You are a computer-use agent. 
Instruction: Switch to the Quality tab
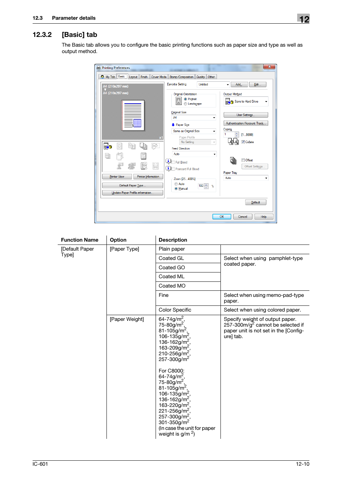click(x=201, y=77)
